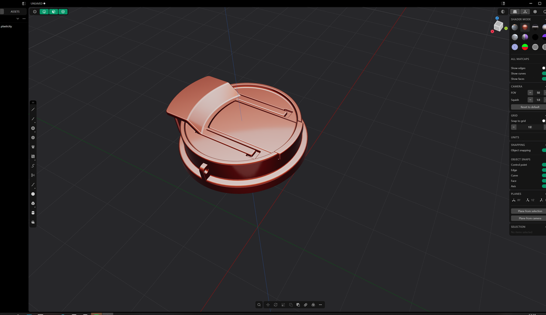546x315 pixels.
Task: Decrease the grid size with minus
Action: click(x=514, y=128)
